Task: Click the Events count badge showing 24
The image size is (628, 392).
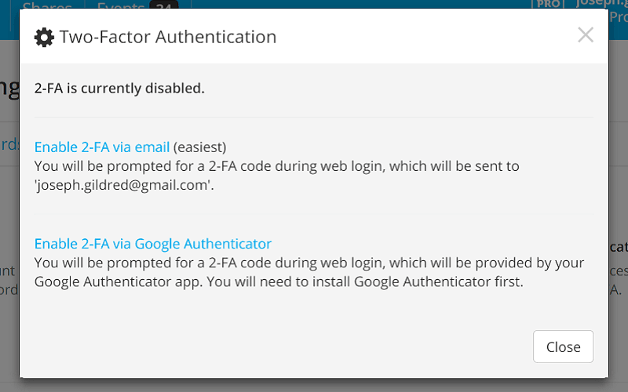Action: (x=164, y=5)
